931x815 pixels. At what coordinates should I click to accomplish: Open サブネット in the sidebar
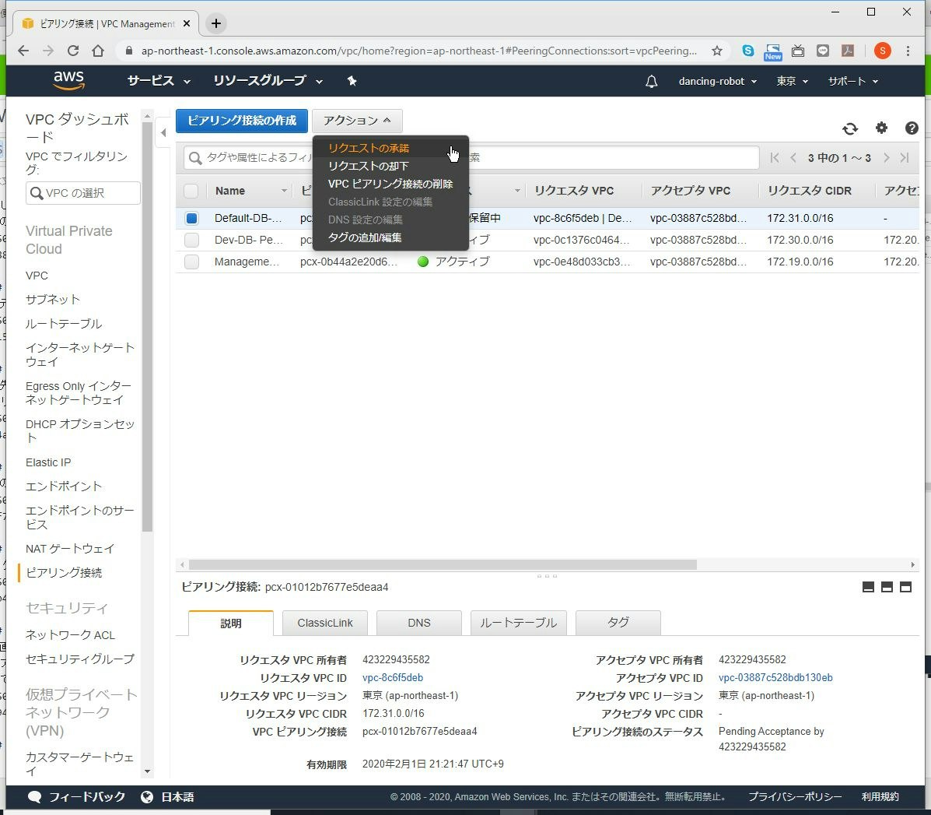tap(52, 300)
